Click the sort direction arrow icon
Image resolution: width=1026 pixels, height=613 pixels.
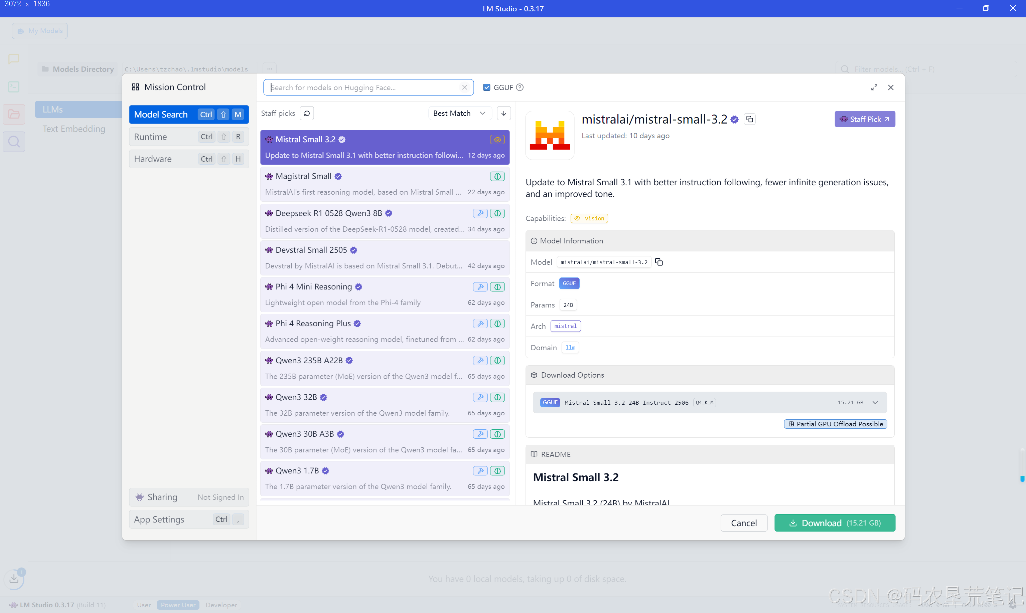[x=504, y=113]
